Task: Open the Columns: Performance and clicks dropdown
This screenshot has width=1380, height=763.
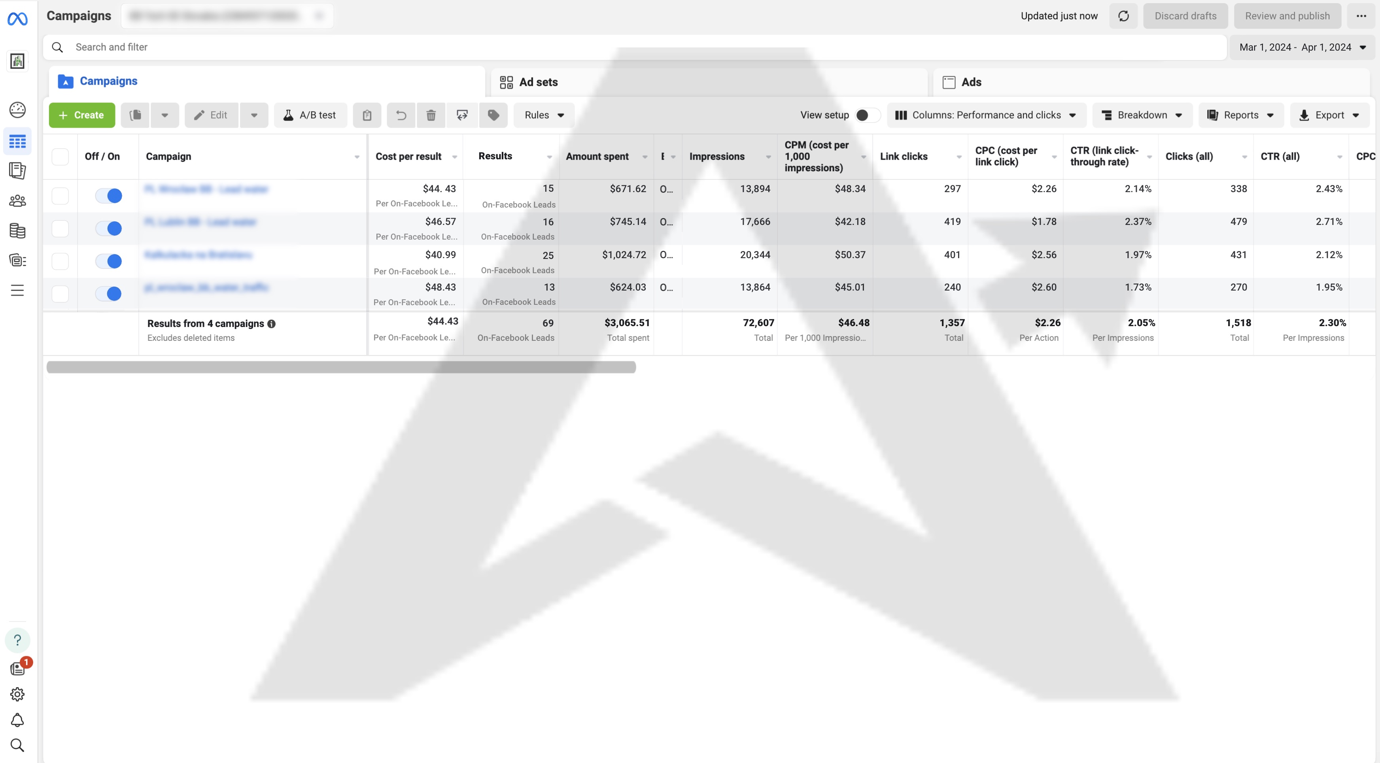Action: (986, 115)
